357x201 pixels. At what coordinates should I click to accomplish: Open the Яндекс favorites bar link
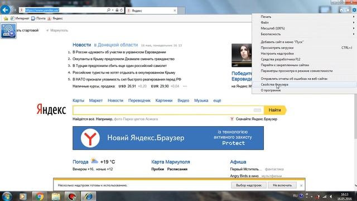point(55,18)
